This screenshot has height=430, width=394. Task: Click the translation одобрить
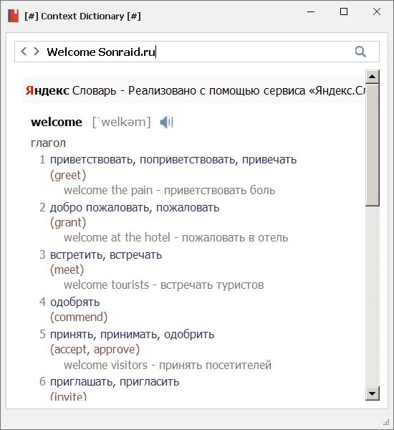(189, 334)
